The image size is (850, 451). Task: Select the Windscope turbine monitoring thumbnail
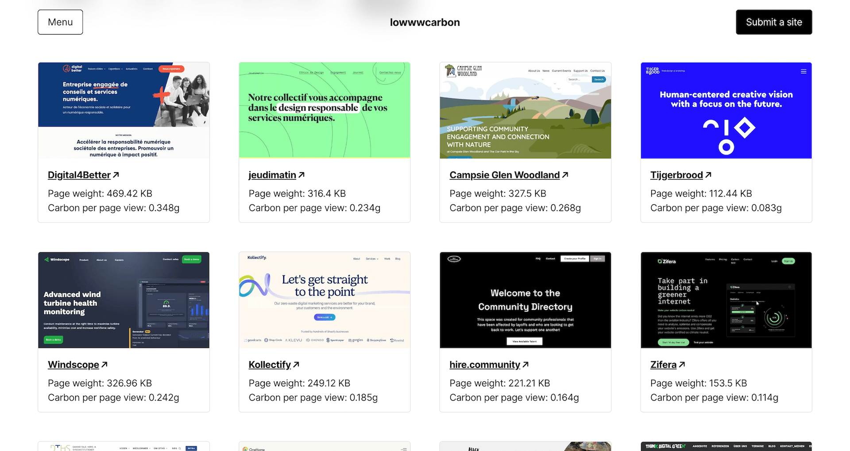coord(124,300)
